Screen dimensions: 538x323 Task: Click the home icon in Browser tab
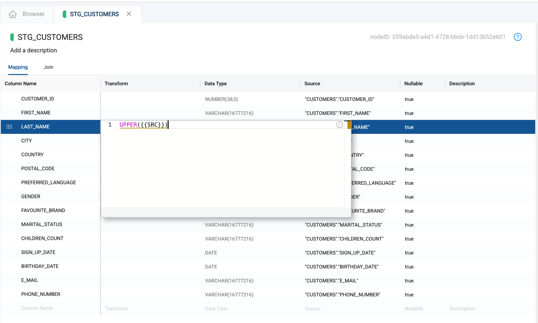(x=13, y=14)
